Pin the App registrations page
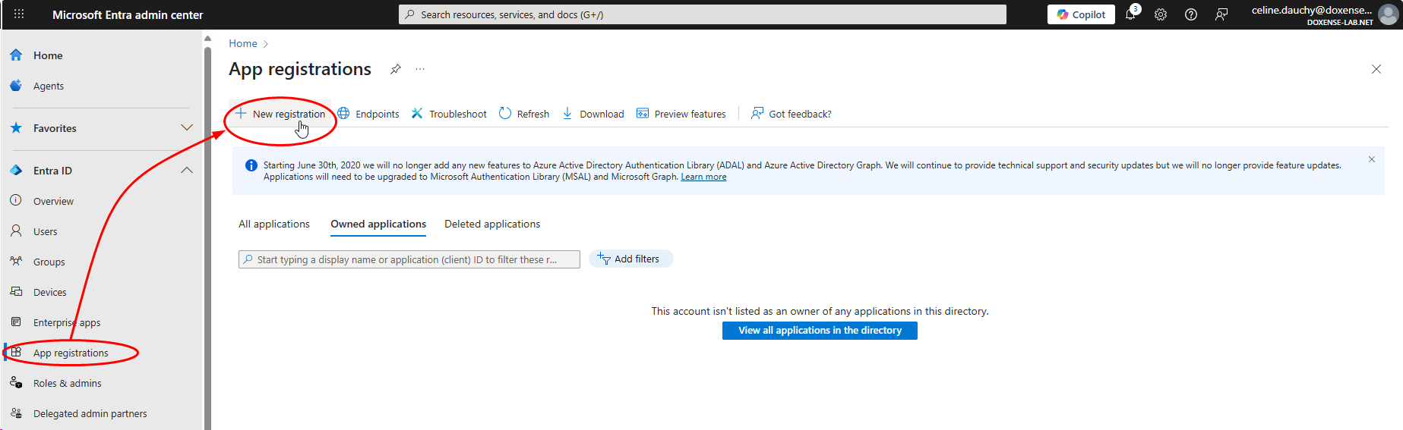1403x430 pixels. click(x=396, y=69)
